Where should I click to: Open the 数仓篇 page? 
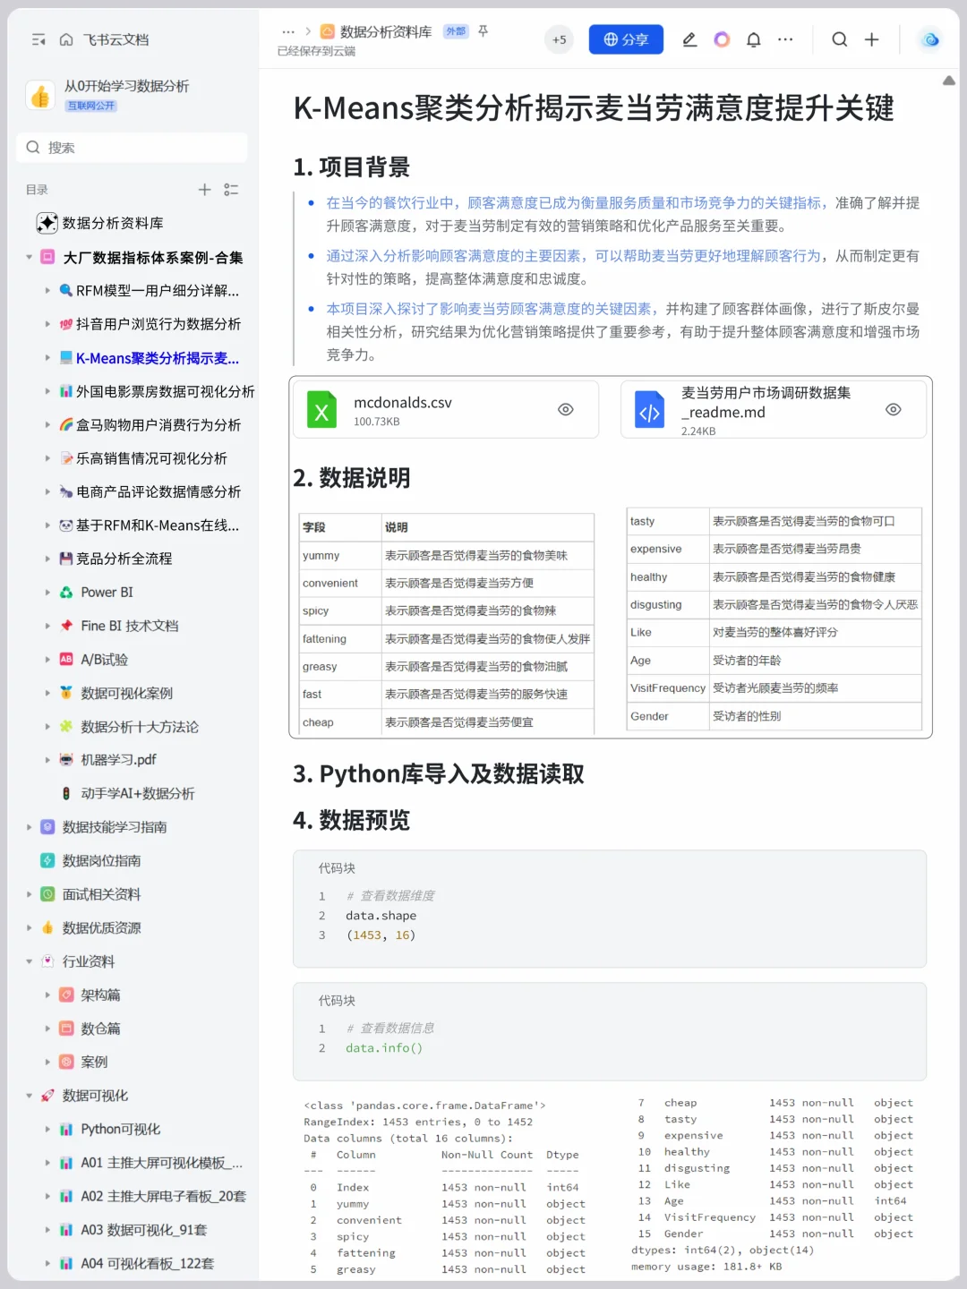coord(100,1029)
